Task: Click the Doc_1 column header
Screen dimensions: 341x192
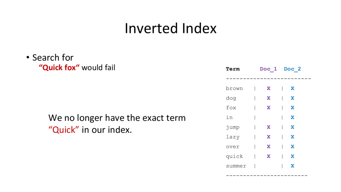Action: [x=268, y=69]
